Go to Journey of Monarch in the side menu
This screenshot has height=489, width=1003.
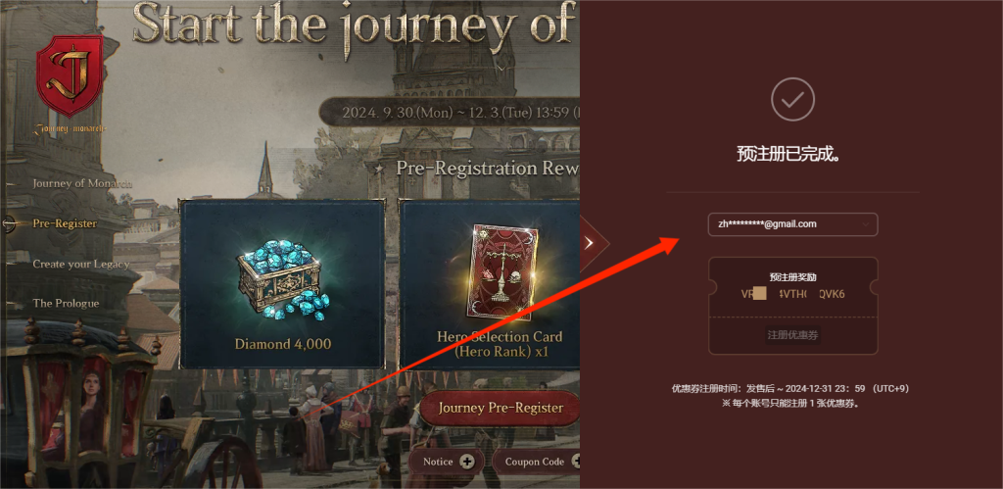pos(82,183)
